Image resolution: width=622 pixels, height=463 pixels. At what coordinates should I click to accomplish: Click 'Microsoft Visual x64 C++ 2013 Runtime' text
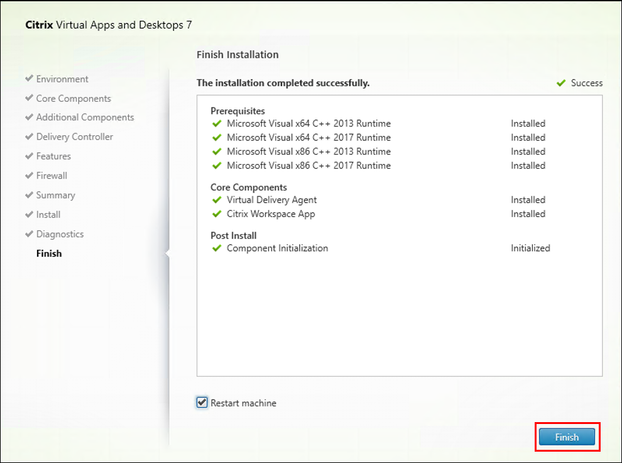click(308, 123)
